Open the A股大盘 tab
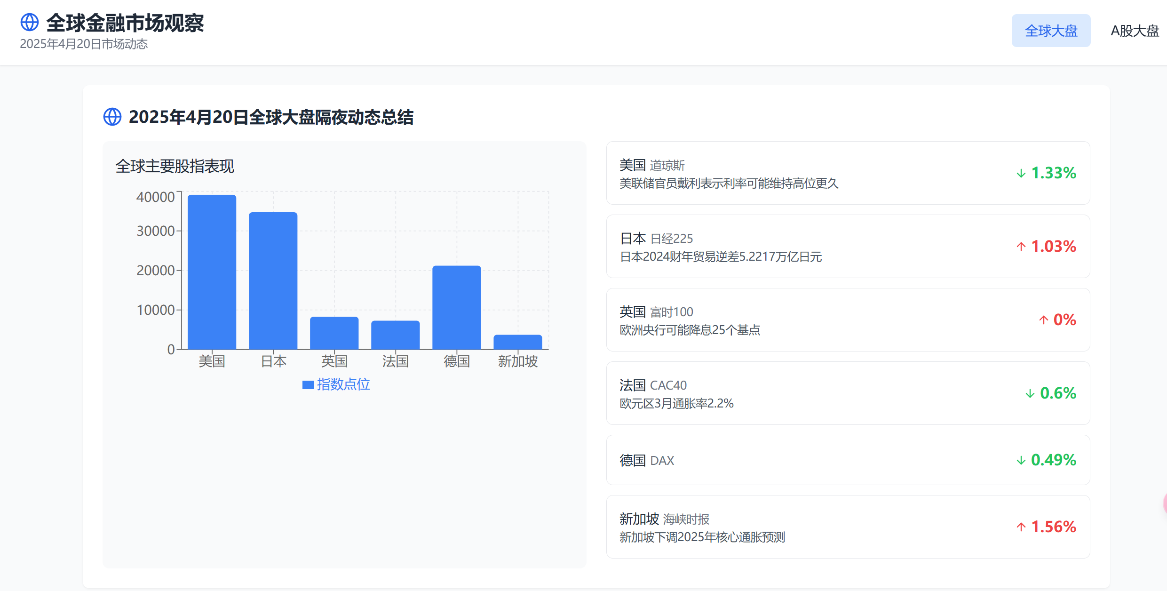 click(x=1134, y=31)
